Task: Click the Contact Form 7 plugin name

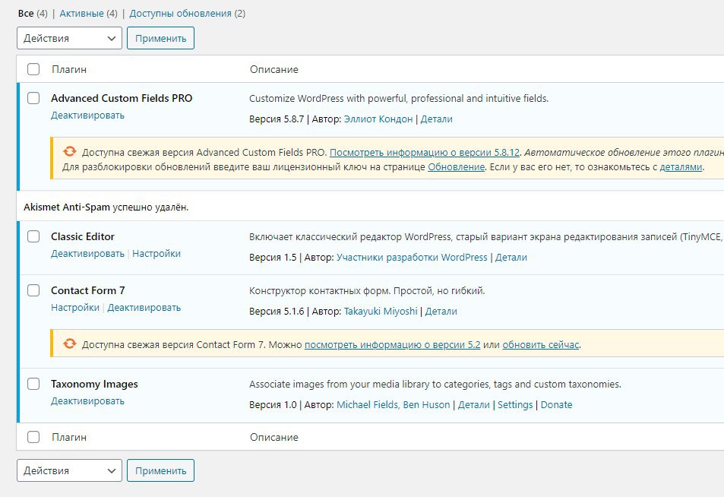Action: [87, 290]
